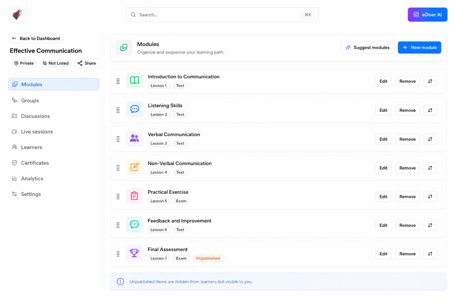Image resolution: width=455 pixels, height=303 pixels.
Task: Click the reorder arrows for Feedback and Improvement
Action: click(x=430, y=225)
